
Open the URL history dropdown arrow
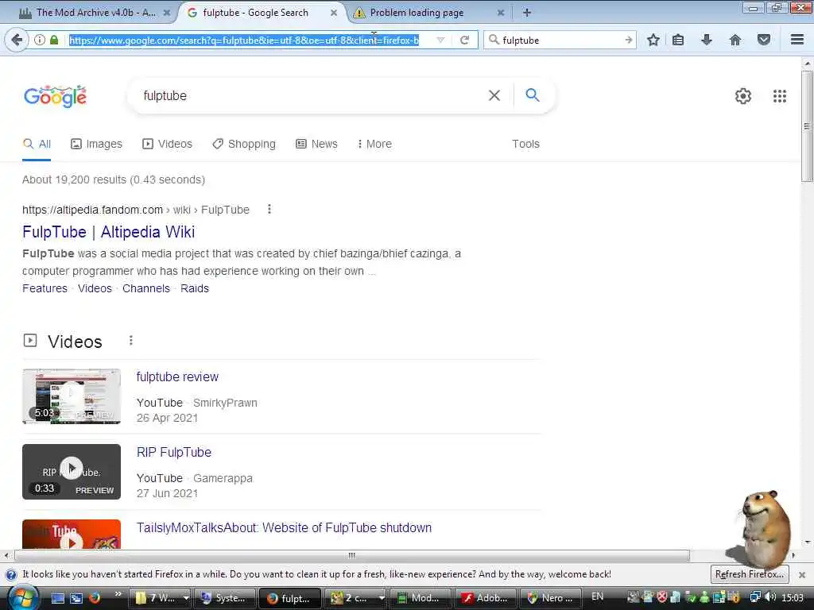(440, 40)
